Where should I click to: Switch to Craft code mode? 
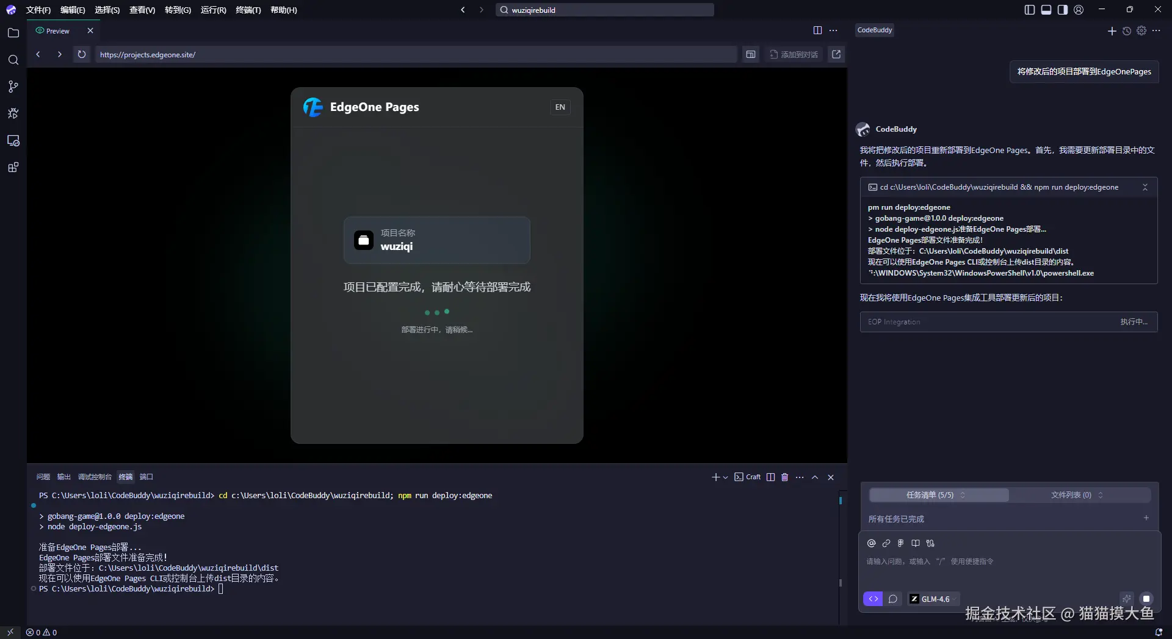(874, 599)
